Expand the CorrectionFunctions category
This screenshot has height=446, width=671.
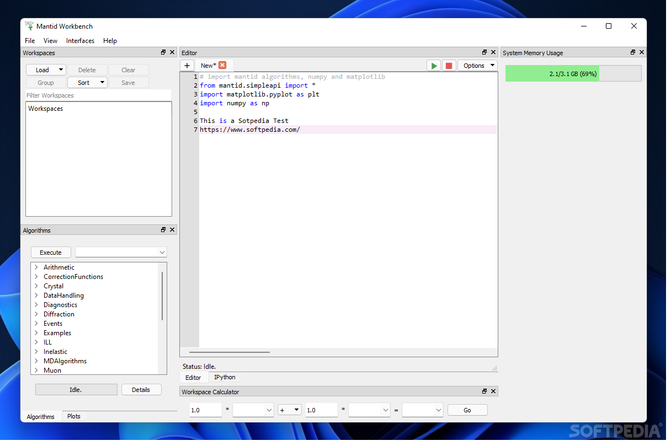pos(36,277)
